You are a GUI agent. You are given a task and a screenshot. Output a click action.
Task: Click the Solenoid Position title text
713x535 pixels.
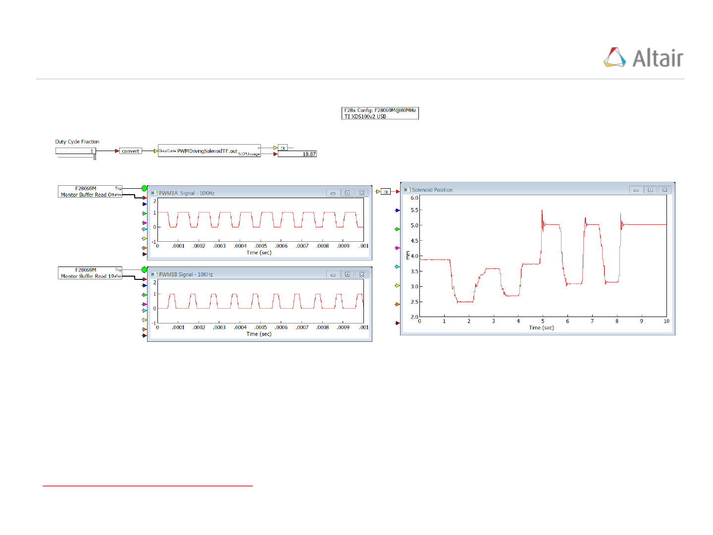pyautogui.click(x=432, y=190)
